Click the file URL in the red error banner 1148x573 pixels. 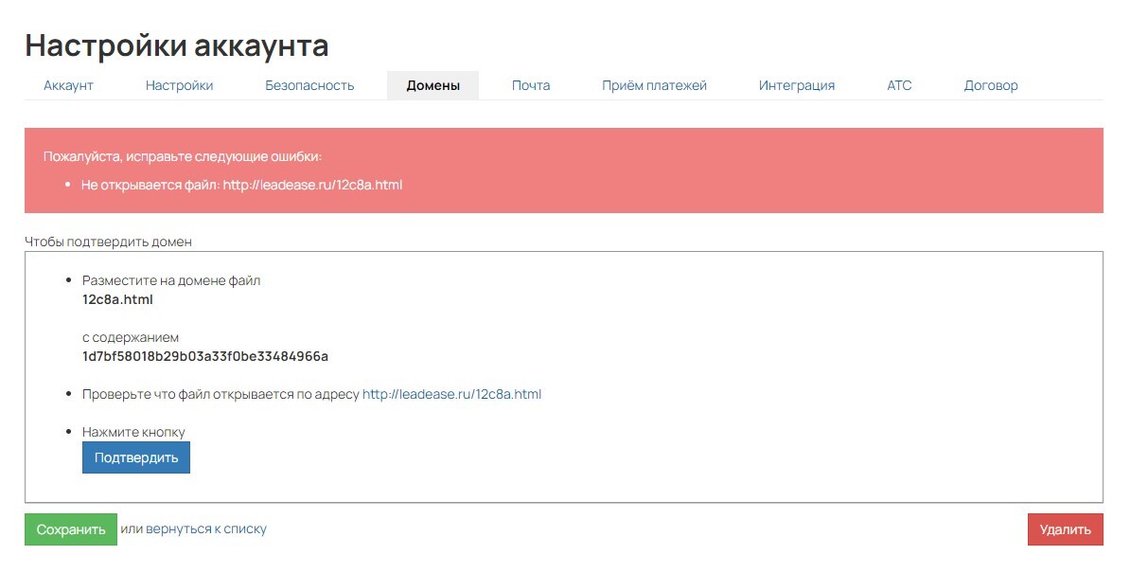tap(312, 185)
